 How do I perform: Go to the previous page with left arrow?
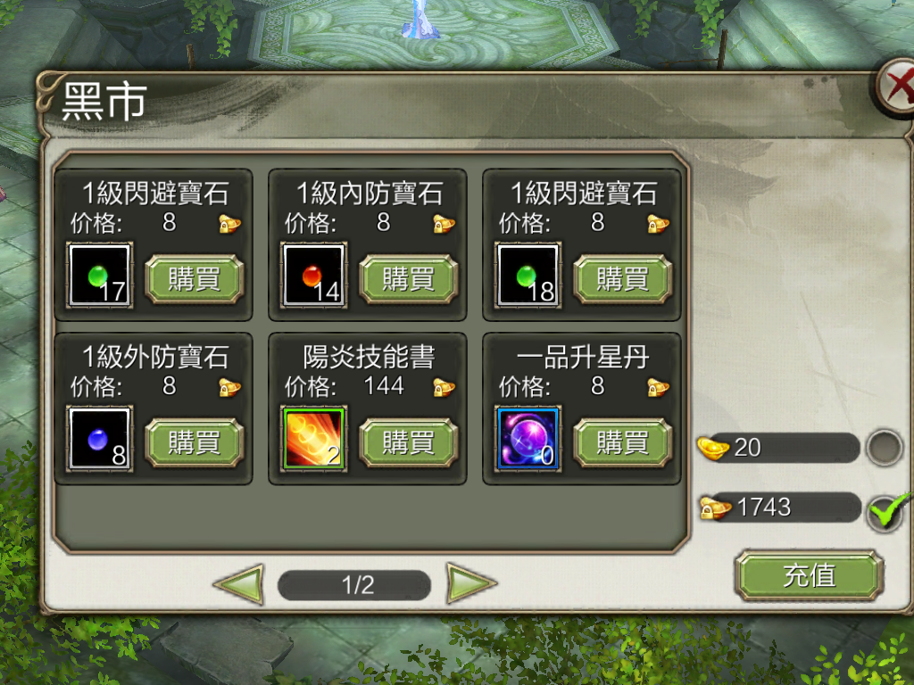(239, 583)
